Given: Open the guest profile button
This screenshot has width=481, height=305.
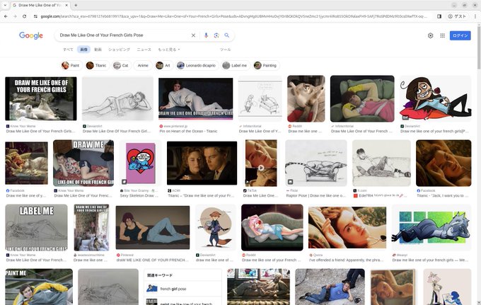Looking at the screenshot, I should pyautogui.click(x=458, y=16).
